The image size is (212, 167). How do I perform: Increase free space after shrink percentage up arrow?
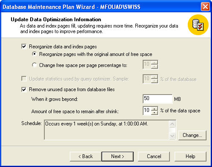point(155,109)
